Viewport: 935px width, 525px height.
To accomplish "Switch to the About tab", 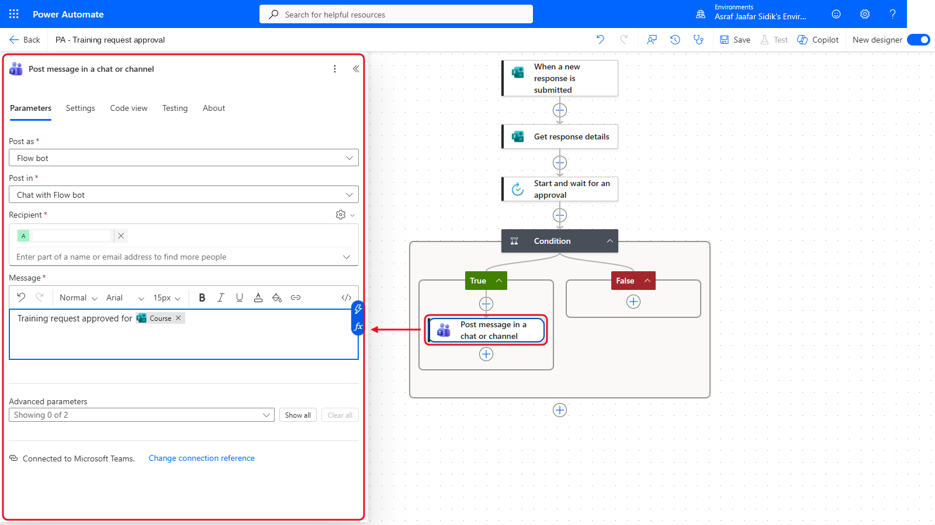I will click(214, 108).
